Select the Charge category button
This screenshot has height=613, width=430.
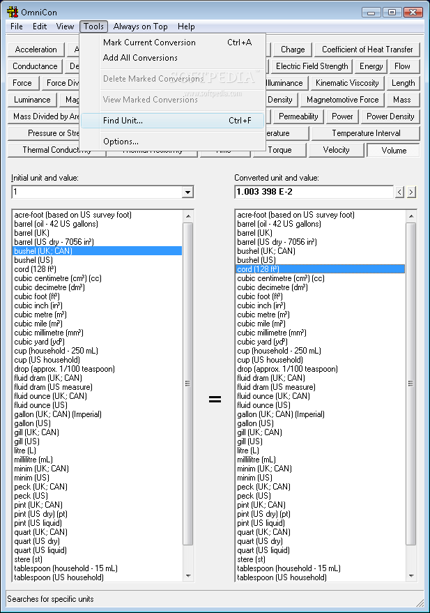point(293,50)
